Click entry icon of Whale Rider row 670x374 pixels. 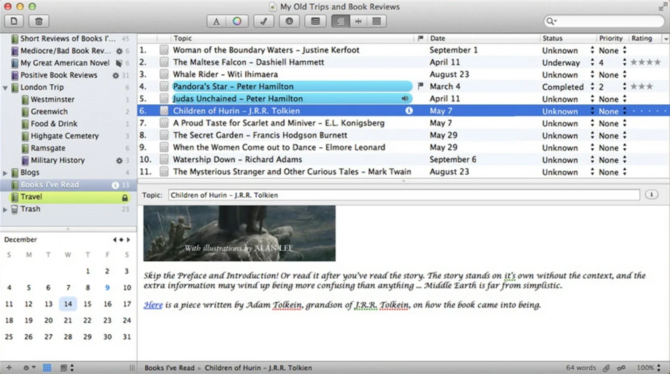(x=164, y=74)
